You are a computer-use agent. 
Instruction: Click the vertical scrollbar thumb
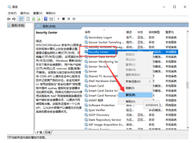(x=187, y=85)
